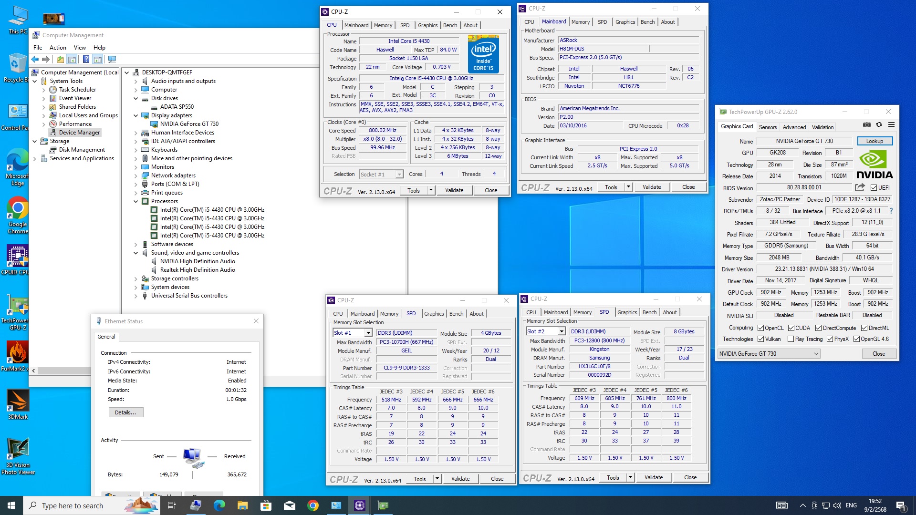916x515 pixels.
Task: Open Task View on the taskbar
Action: click(172, 505)
